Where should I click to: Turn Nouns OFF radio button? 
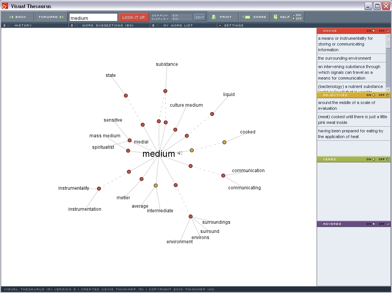[x=388, y=31]
